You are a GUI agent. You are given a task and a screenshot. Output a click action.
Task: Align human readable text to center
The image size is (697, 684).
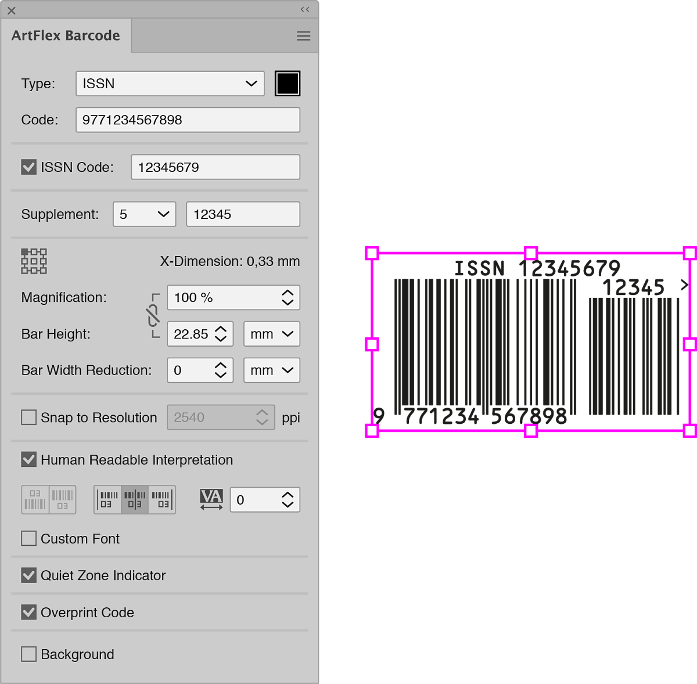coord(135,499)
